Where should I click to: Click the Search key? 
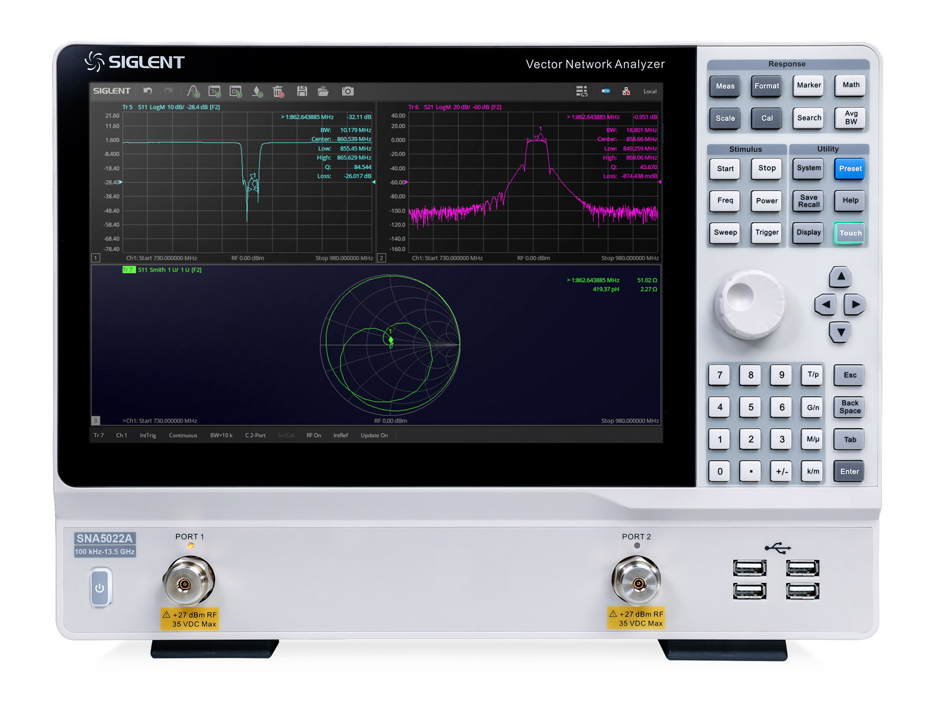[809, 118]
